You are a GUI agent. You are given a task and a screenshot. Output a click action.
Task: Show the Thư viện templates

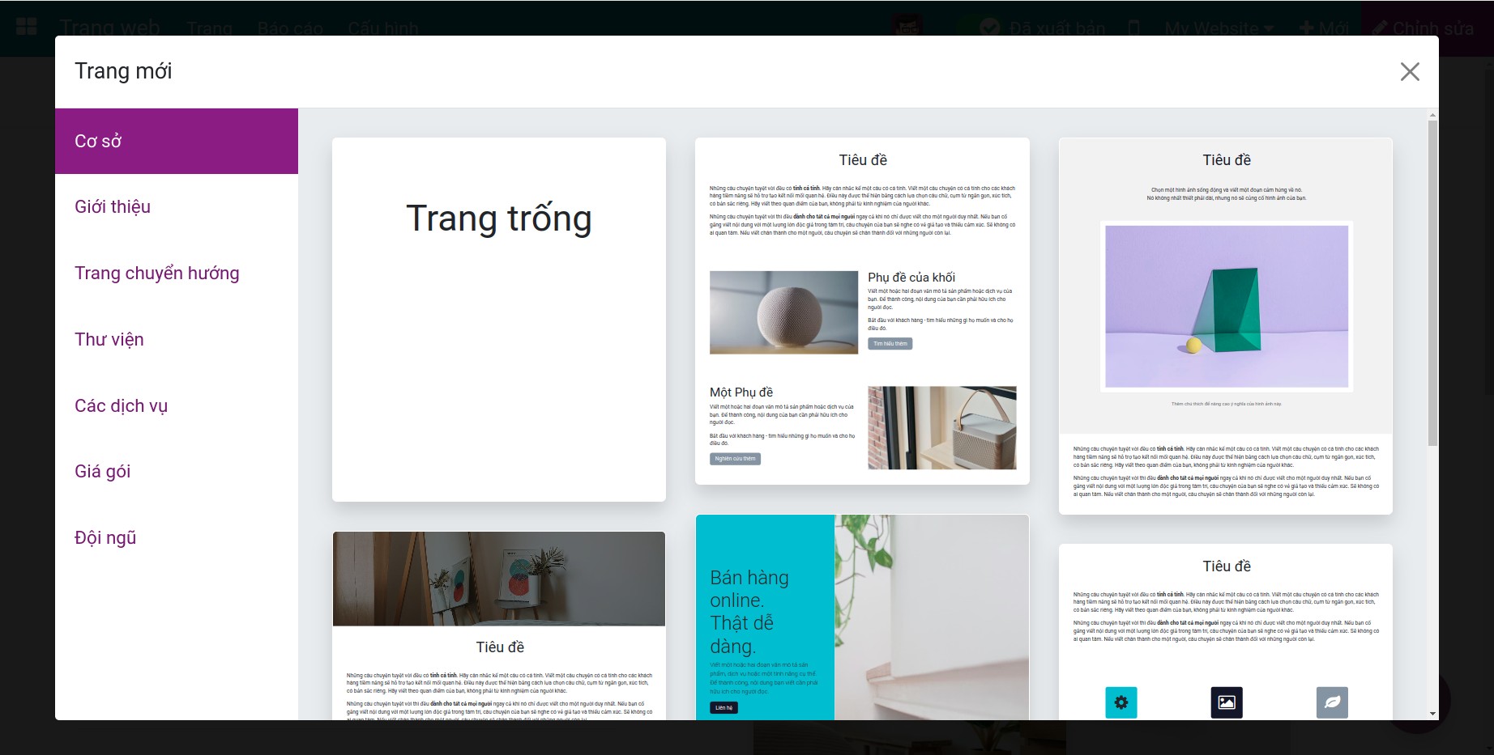(177, 340)
